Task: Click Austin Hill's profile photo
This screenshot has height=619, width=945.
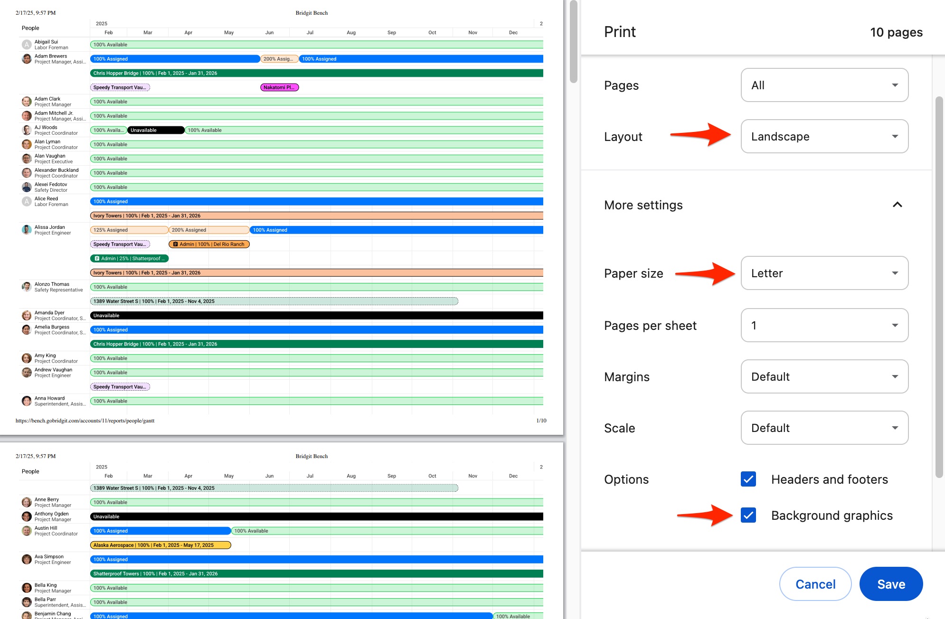Action: (x=27, y=531)
